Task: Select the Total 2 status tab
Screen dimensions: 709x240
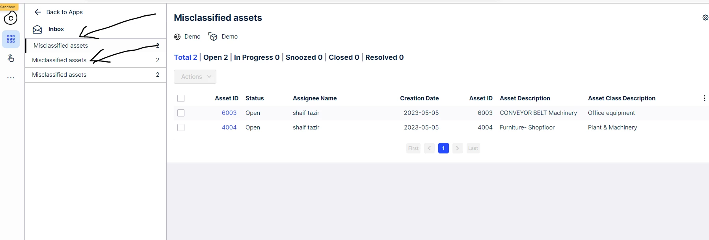Action: 185,57
